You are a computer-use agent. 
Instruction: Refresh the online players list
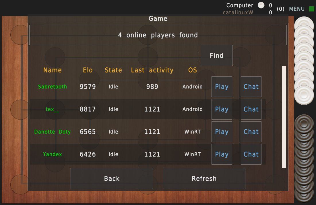pyautogui.click(x=204, y=178)
